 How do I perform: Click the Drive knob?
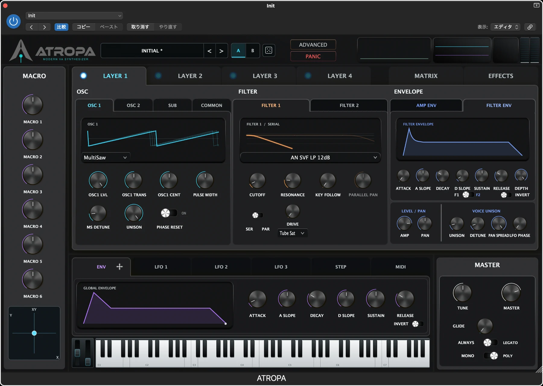293,211
